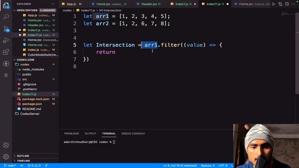This screenshot has height=168, width=299.
Task: Open the Accounts icon
Action: click(x=6, y=145)
